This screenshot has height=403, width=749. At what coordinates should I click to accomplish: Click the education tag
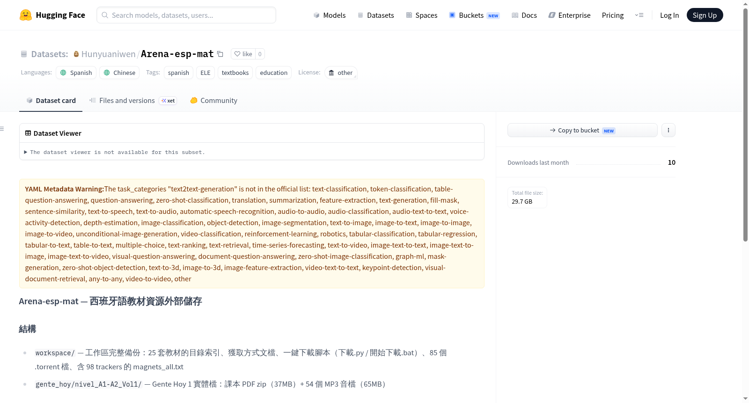pyautogui.click(x=274, y=73)
